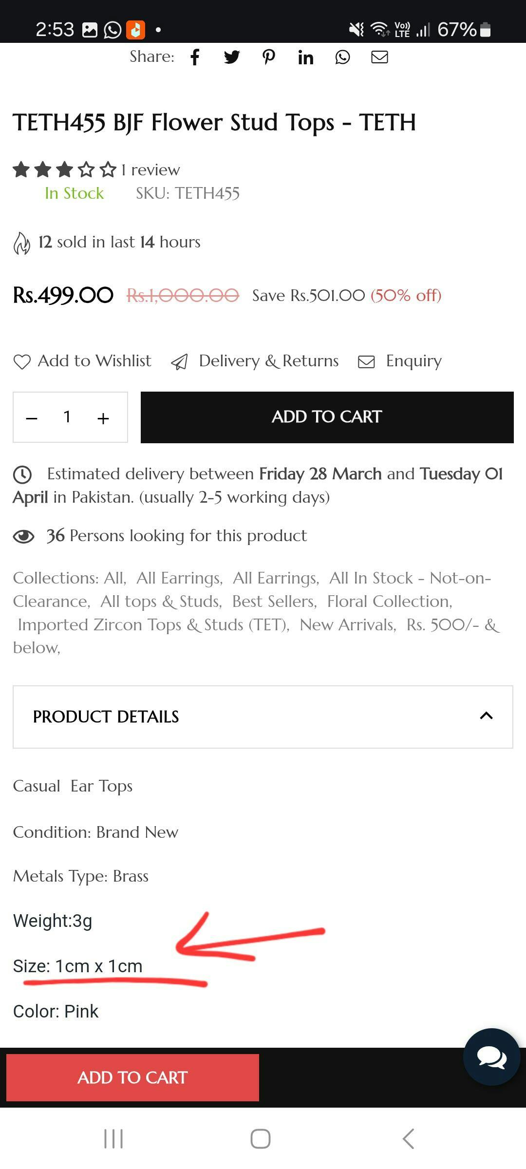The width and height of the screenshot is (526, 1169).
Task: Decrease quantity with minus button
Action: 32,418
